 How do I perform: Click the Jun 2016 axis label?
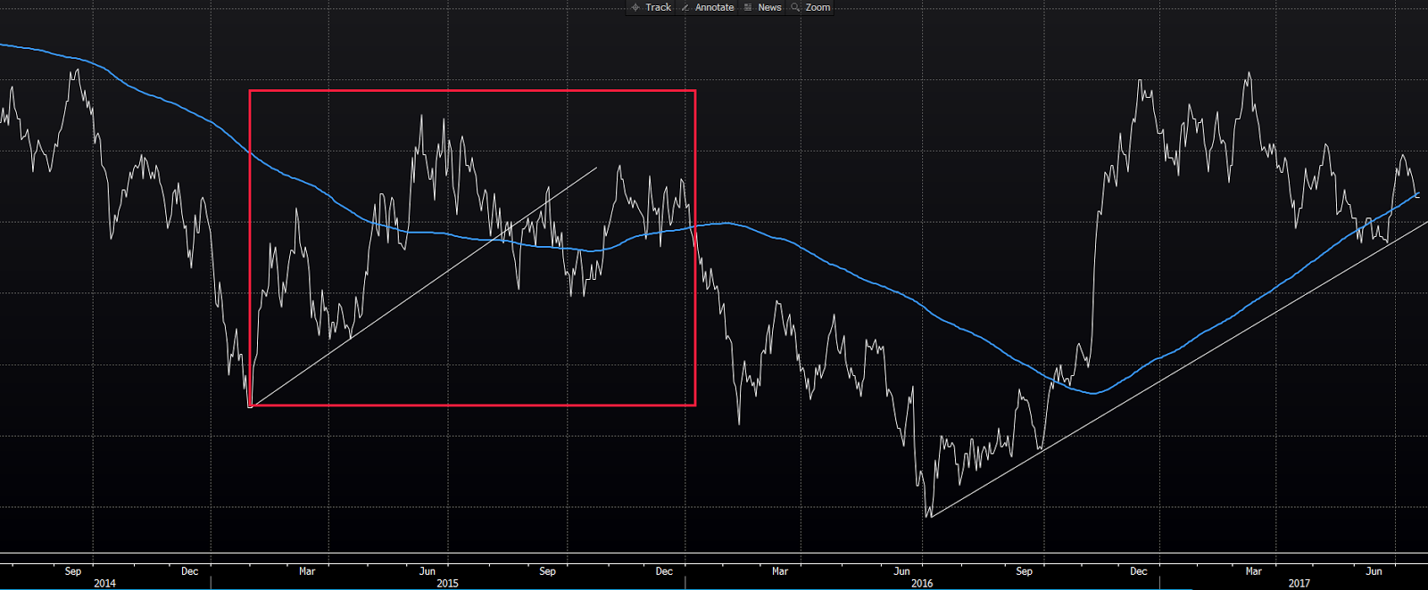point(902,571)
